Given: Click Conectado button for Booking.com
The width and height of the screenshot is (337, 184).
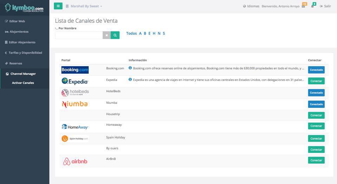Looking at the screenshot, I should (x=316, y=70).
